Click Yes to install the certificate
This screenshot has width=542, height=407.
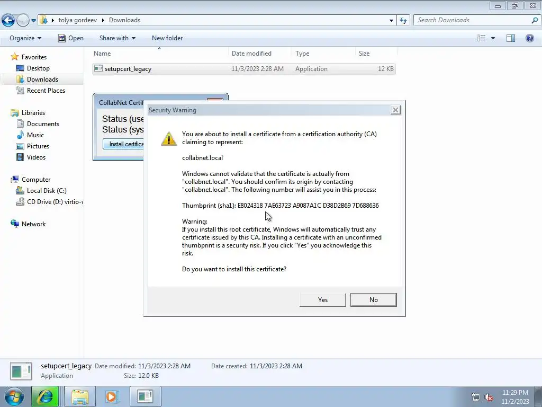[322, 300]
